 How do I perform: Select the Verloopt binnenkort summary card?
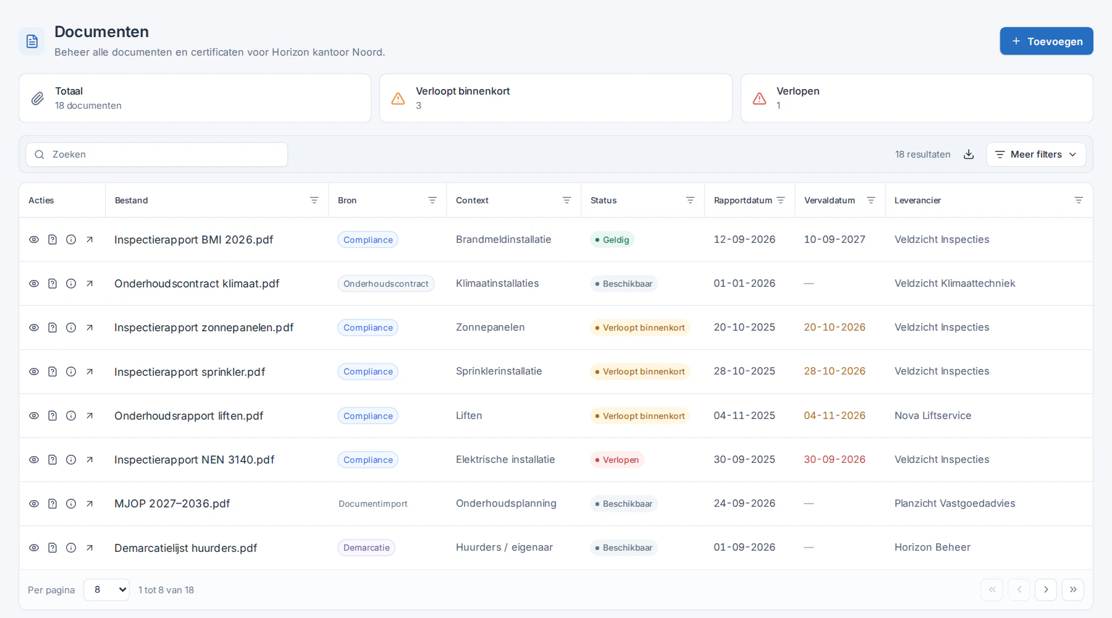[556, 98]
